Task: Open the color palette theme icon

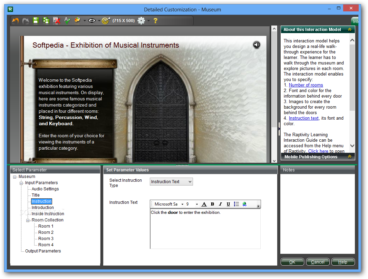Action: (77, 21)
